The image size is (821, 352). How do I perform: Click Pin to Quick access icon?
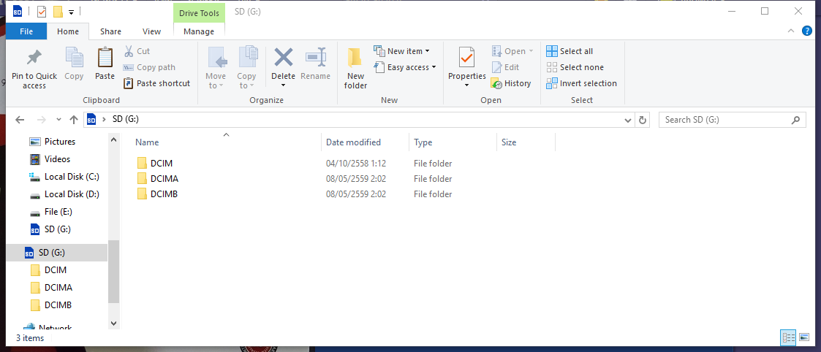click(x=34, y=58)
